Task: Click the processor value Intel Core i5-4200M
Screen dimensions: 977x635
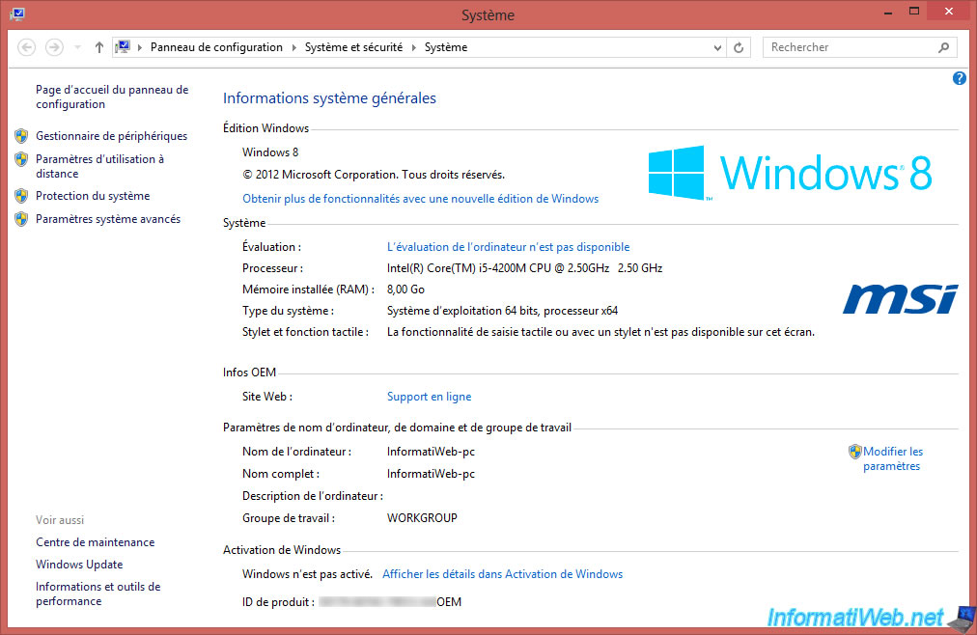Action: click(x=524, y=268)
